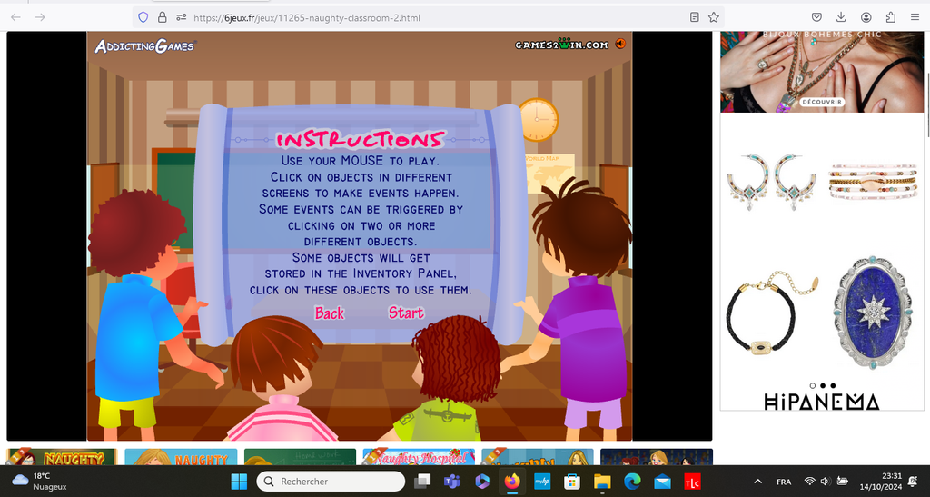930x497 pixels.
Task: Open tracking protection shield icon
Action: pyautogui.click(x=143, y=17)
